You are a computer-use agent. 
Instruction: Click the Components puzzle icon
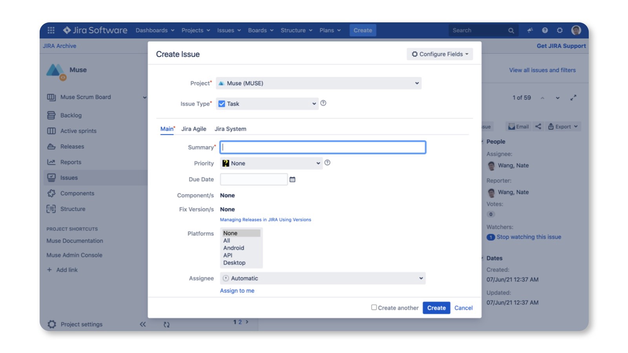[x=51, y=193]
